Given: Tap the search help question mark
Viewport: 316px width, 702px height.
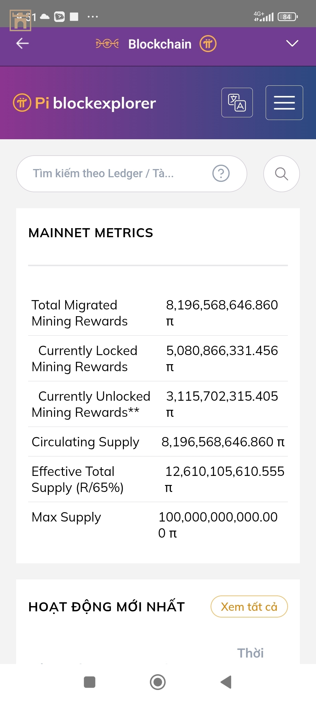Looking at the screenshot, I should click(221, 173).
